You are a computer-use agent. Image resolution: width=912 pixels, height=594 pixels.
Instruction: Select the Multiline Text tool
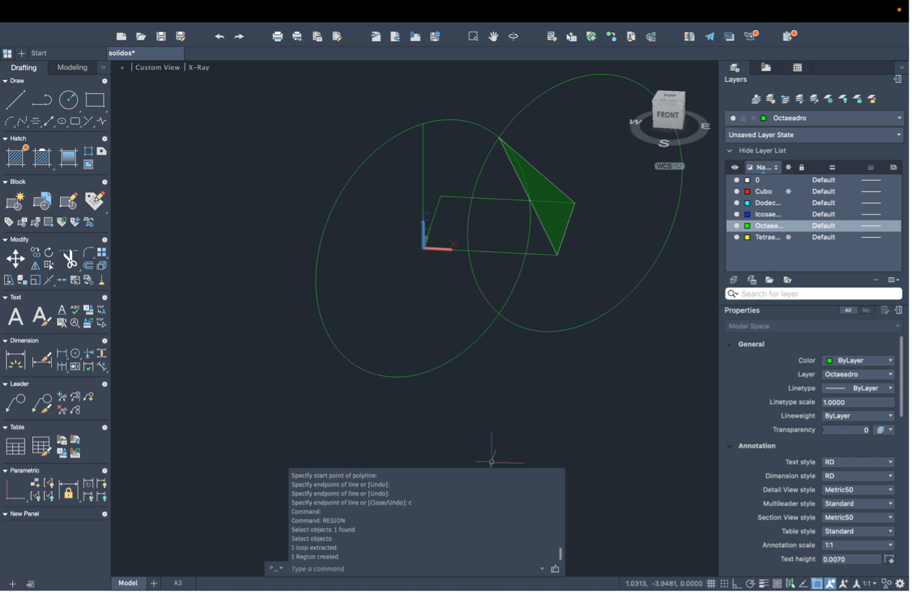(x=15, y=317)
